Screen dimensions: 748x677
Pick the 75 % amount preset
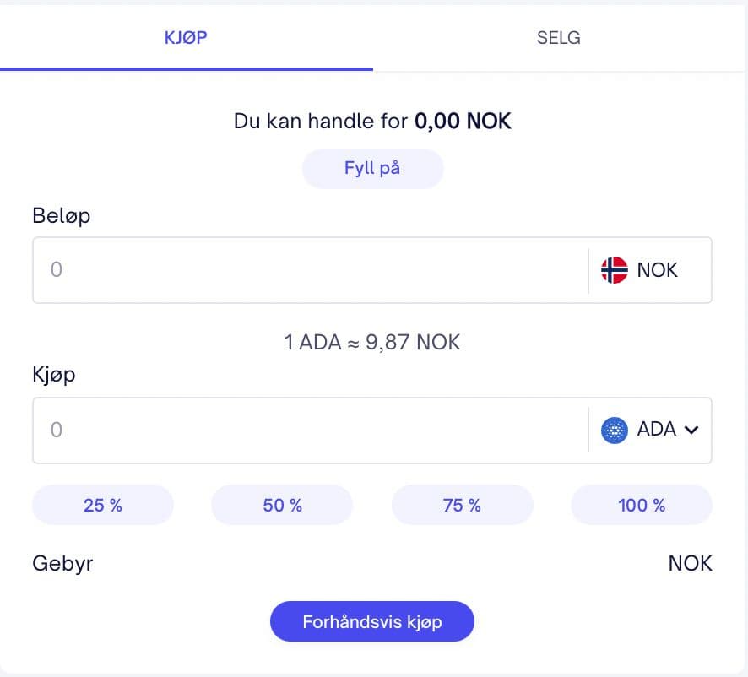point(462,505)
